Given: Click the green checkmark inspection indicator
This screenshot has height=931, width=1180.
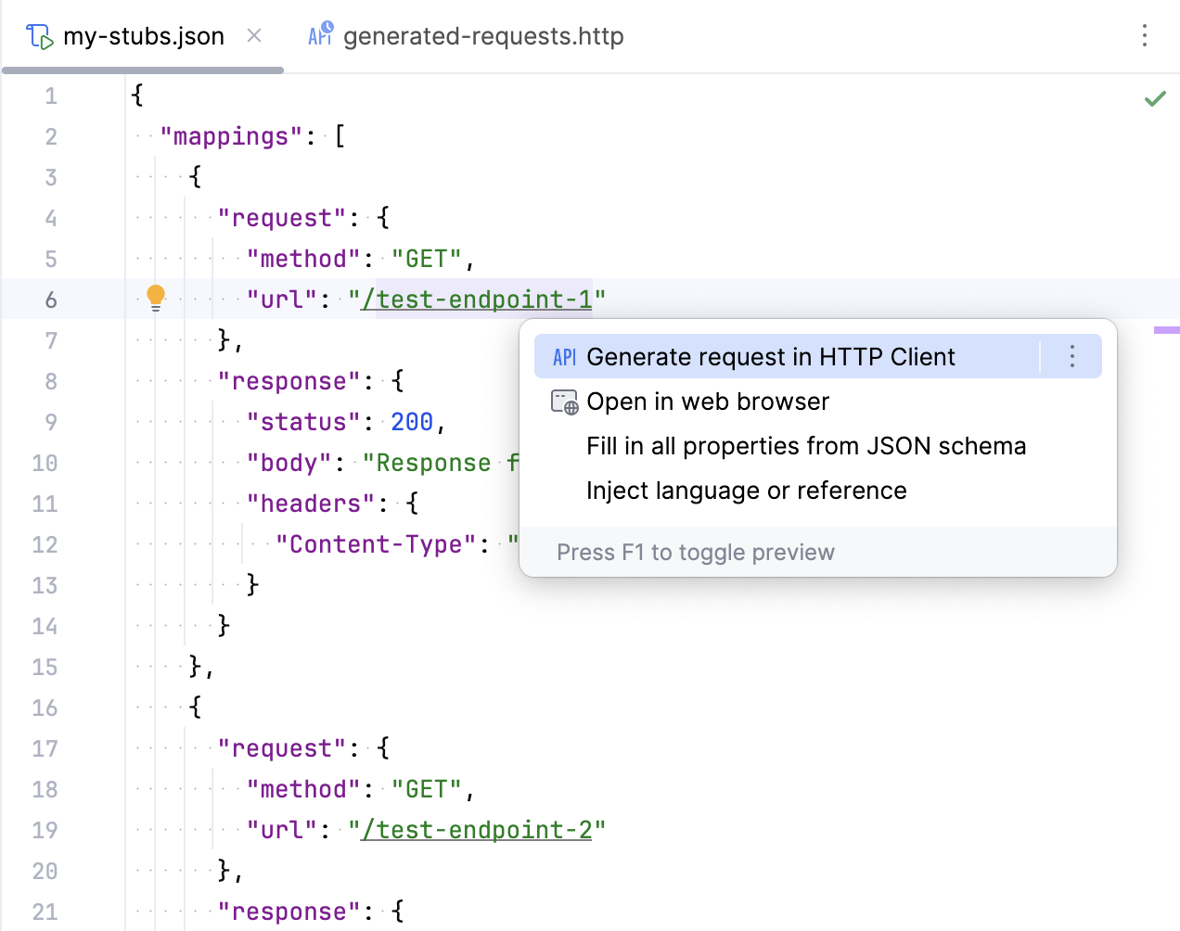Looking at the screenshot, I should 1156,97.
